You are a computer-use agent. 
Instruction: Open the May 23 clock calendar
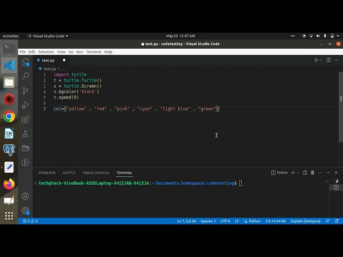(x=181, y=36)
